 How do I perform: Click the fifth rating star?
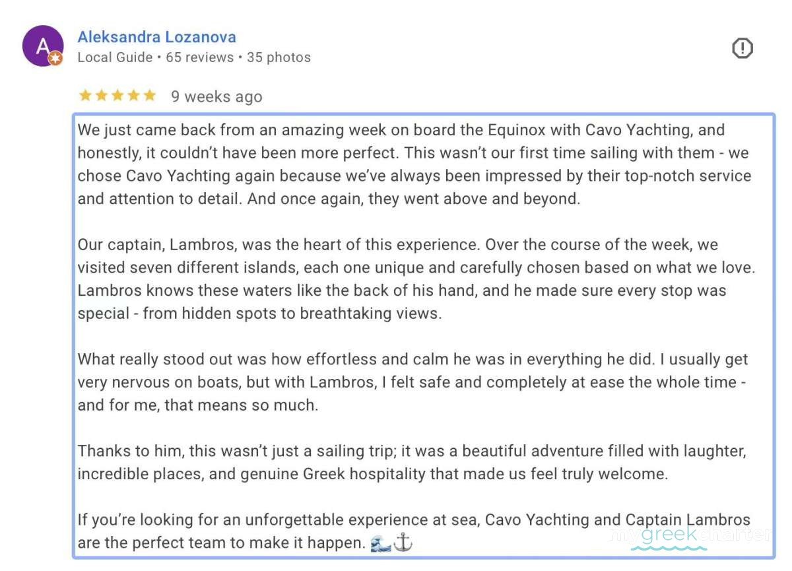point(150,96)
